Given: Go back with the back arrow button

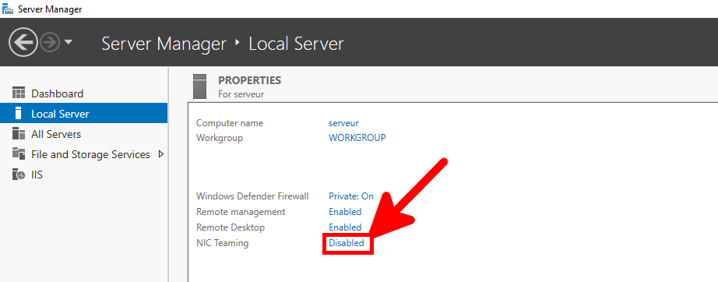Looking at the screenshot, I should coord(23,43).
